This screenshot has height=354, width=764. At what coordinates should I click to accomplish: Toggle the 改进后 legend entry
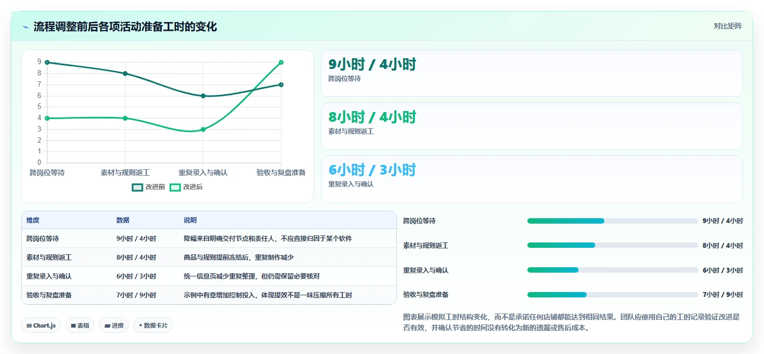(x=187, y=187)
